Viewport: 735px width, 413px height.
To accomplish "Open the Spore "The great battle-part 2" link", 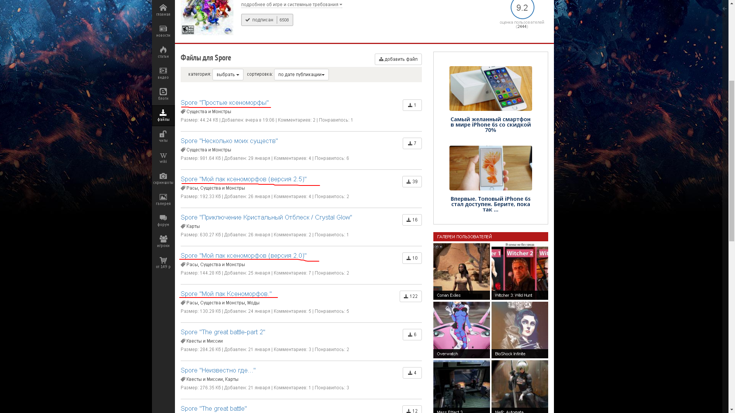I will coord(223,332).
